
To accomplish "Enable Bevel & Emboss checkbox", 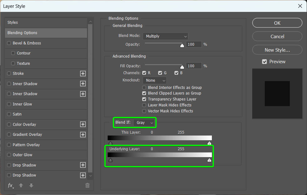I will [x=9, y=43].
